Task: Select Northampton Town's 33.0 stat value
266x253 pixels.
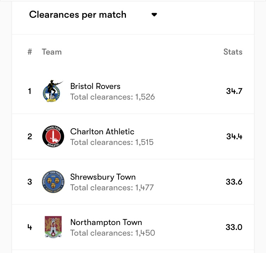Action: (x=234, y=227)
